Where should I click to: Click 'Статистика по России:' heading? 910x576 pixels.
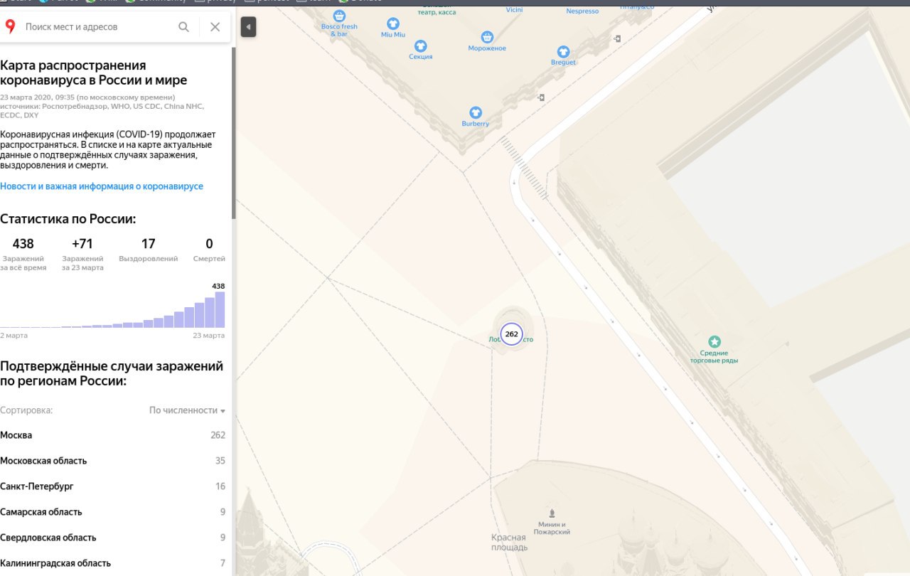click(x=68, y=219)
